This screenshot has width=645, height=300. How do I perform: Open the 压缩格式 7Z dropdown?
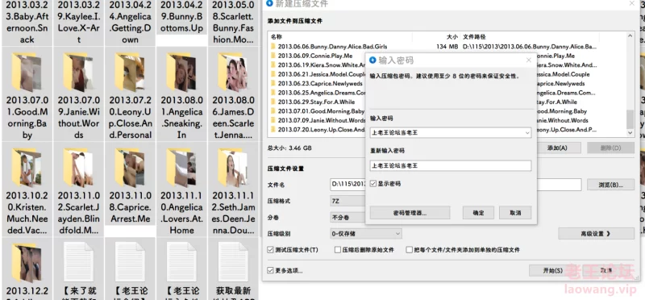point(347,202)
